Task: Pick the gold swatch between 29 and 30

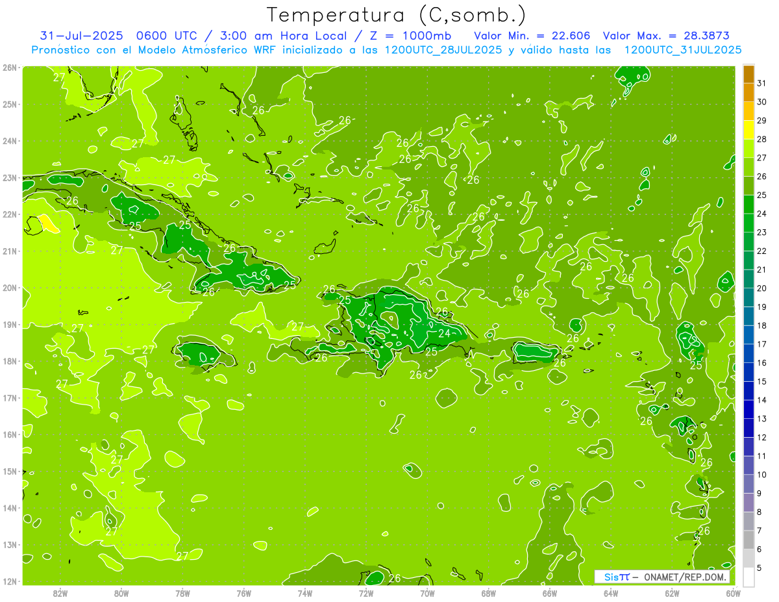Action: 748,111
